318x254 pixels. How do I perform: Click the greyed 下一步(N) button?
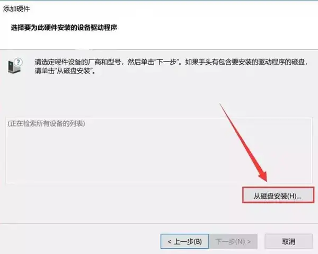pos(233,241)
